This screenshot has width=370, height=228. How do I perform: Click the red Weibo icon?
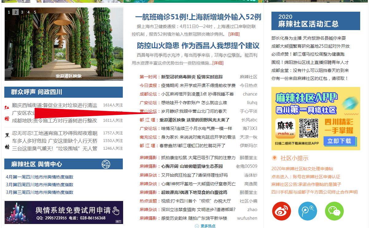(281, 211)
